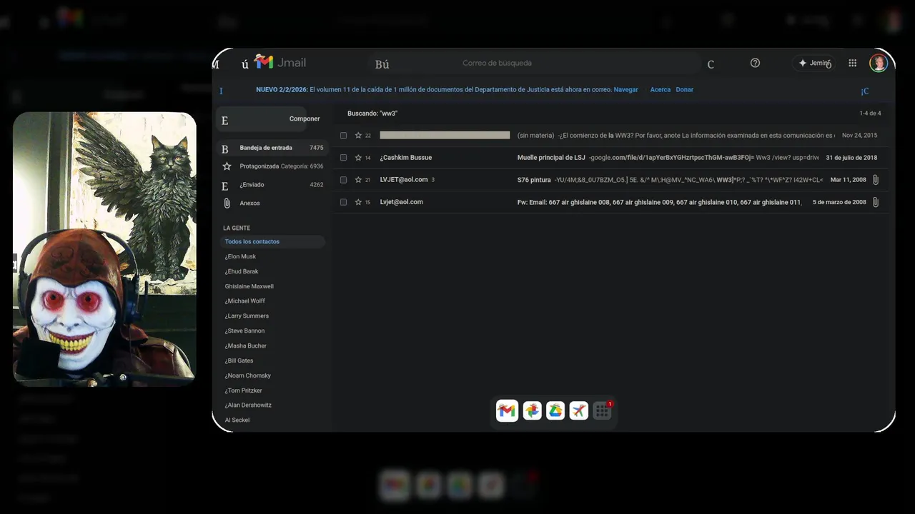Open contact Michael Wolff
The height and width of the screenshot is (514, 915).
[x=245, y=301]
